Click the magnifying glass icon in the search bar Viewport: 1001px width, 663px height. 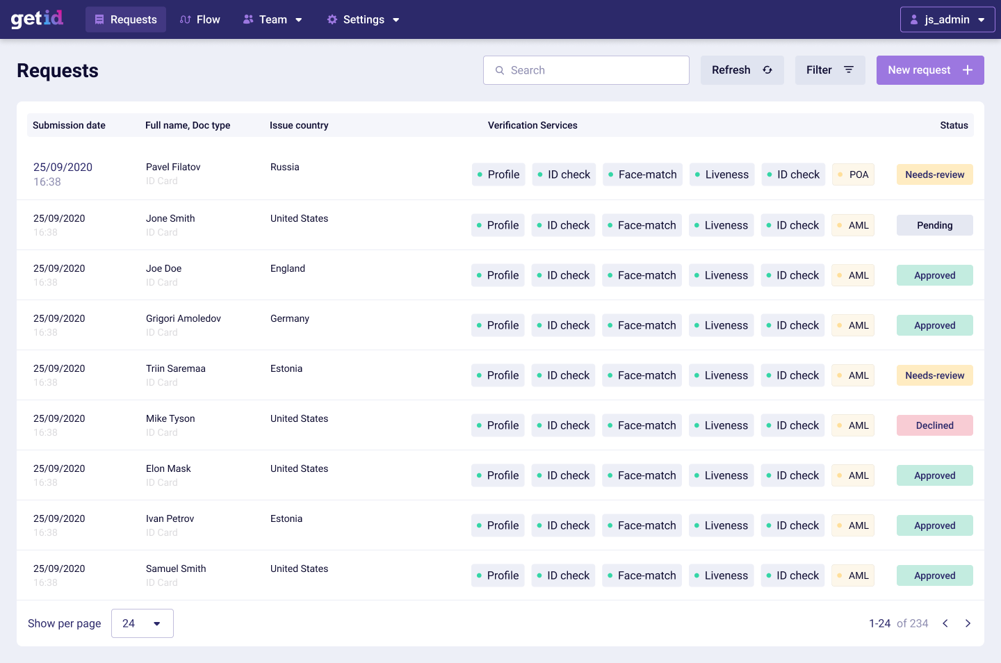[x=500, y=70]
